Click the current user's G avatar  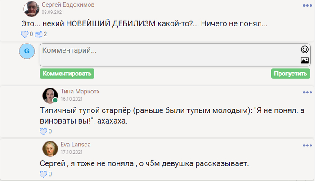pyautogui.click(x=27, y=51)
